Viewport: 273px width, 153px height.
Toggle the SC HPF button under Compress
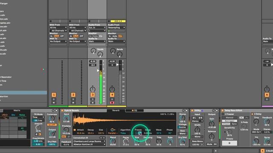click(x=52, y=125)
